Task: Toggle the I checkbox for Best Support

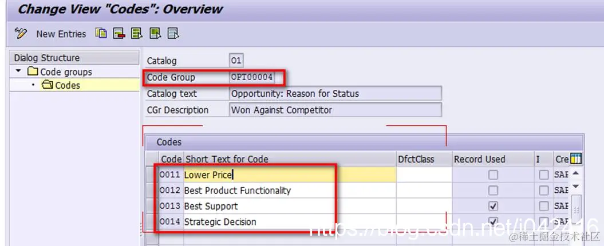Action: pos(543,207)
